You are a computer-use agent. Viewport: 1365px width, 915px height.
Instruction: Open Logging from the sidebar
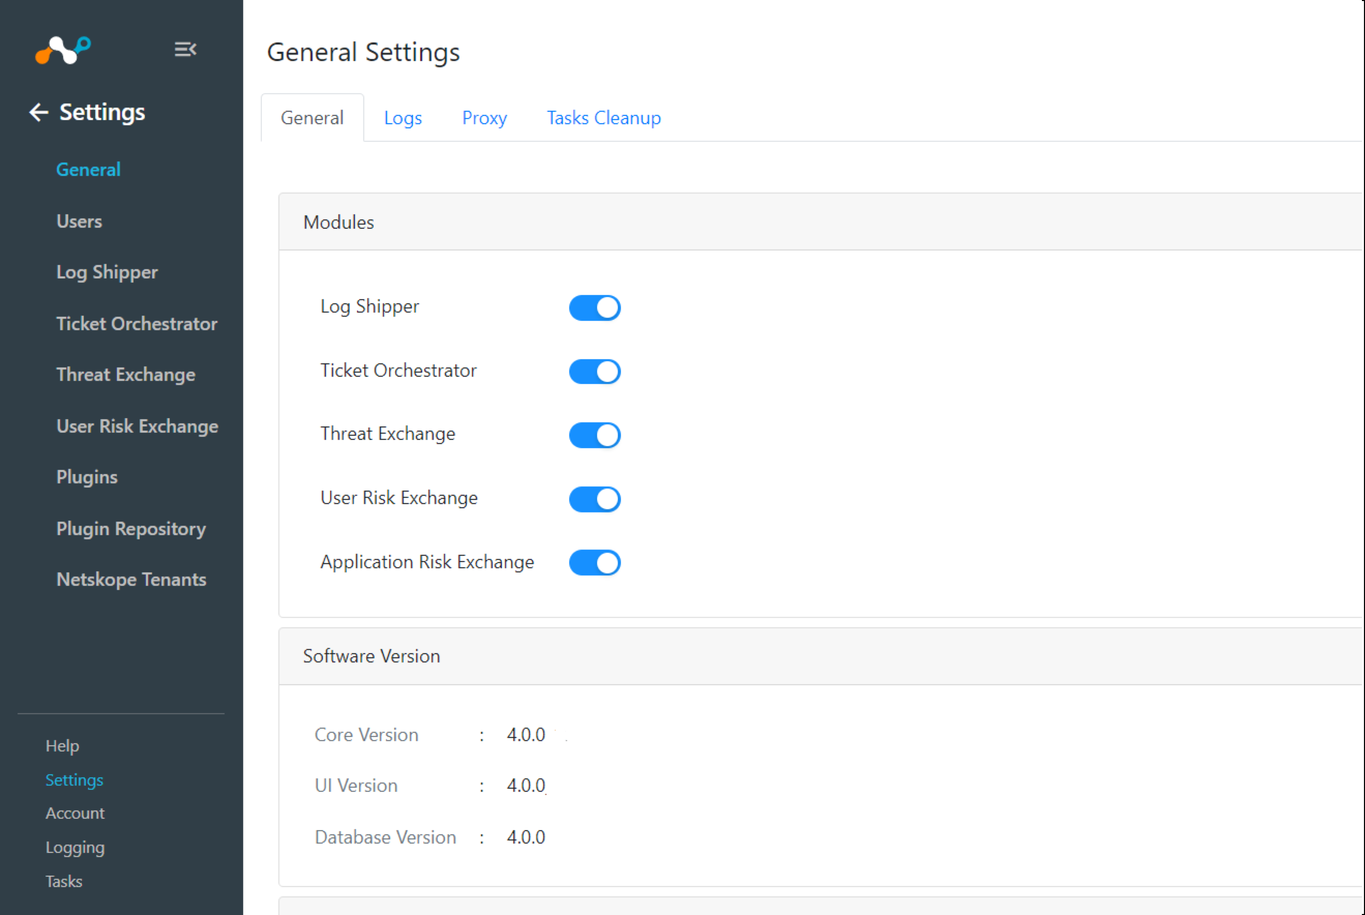click(x=75, y=847)
